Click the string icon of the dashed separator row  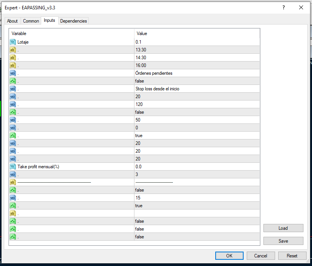click(13, 182)
